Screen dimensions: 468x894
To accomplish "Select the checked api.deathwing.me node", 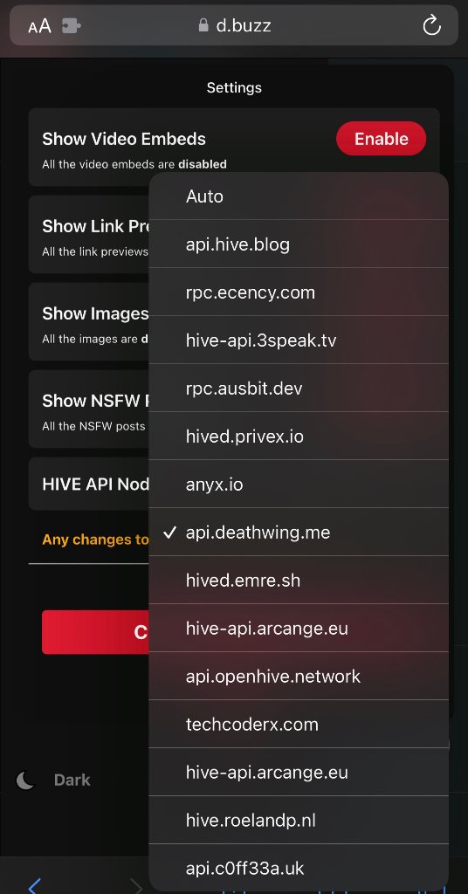I will click(299, 532).
